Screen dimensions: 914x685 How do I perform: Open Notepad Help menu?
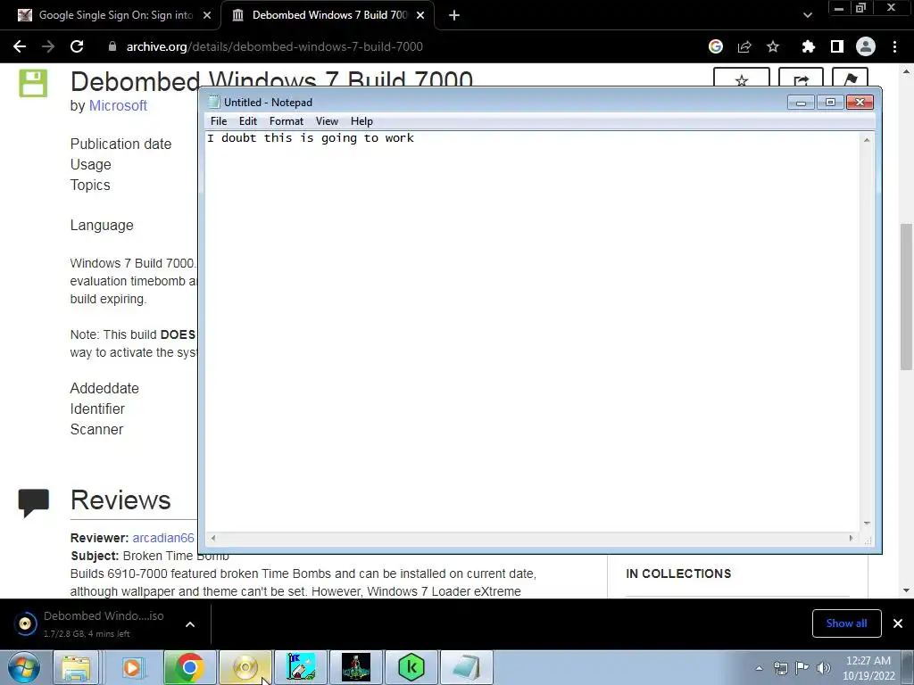click(361, 121)
